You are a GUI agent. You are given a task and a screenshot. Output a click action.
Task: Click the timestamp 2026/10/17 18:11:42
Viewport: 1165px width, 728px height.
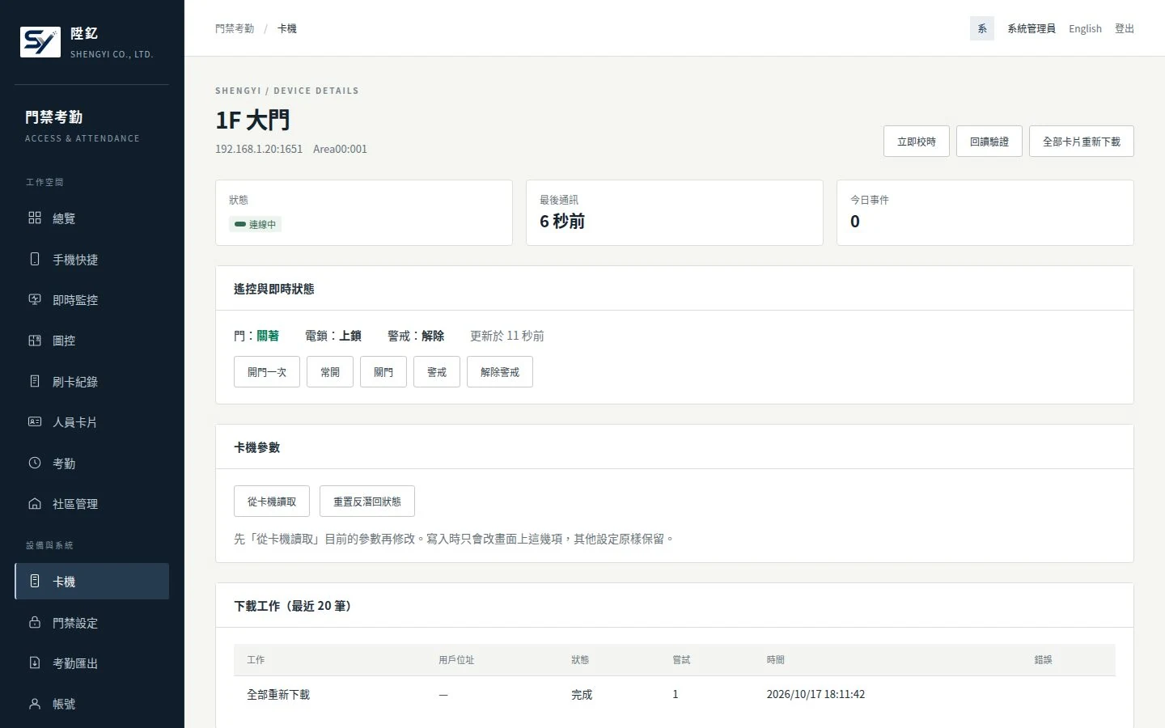815,695
